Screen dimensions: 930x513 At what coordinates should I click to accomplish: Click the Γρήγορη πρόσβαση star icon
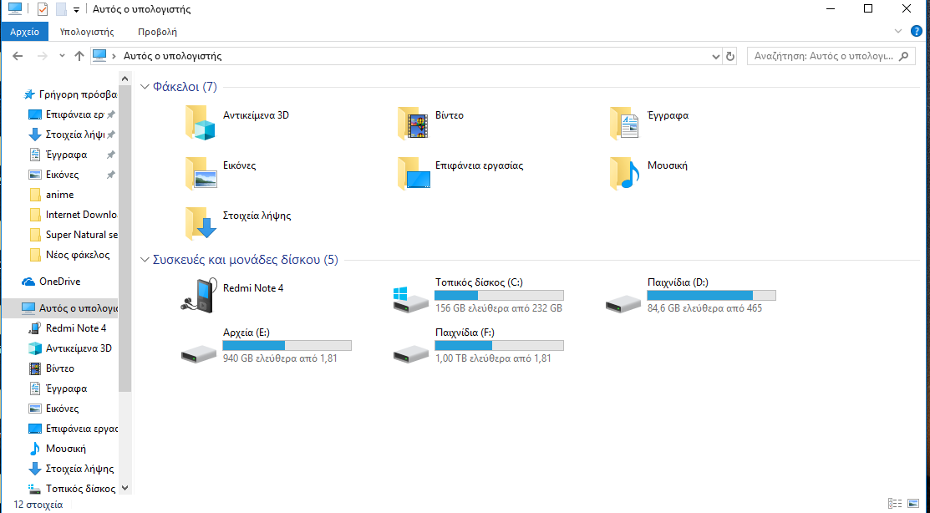pos(28,94)
